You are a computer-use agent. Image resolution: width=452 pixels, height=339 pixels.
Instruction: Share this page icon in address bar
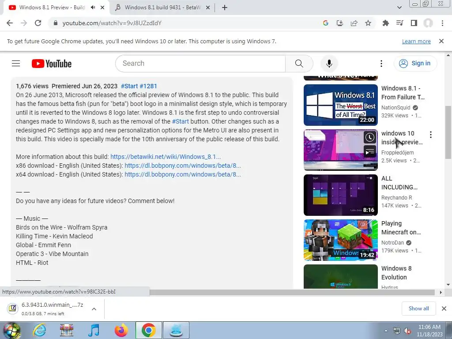click(x=354, y=23)
